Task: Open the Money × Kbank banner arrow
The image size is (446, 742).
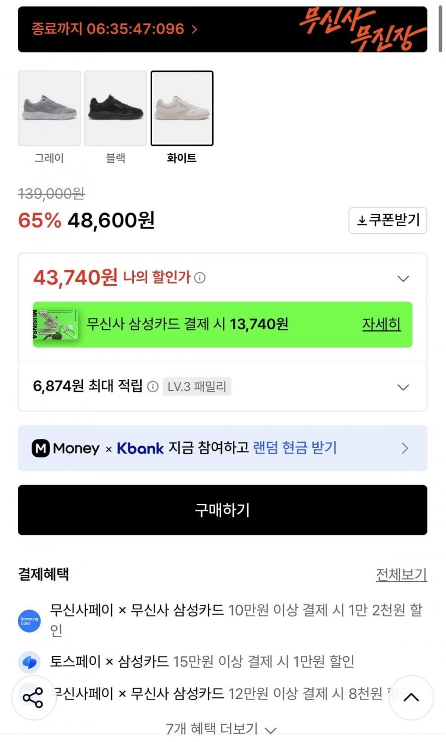Action: (x=405, y=448)
